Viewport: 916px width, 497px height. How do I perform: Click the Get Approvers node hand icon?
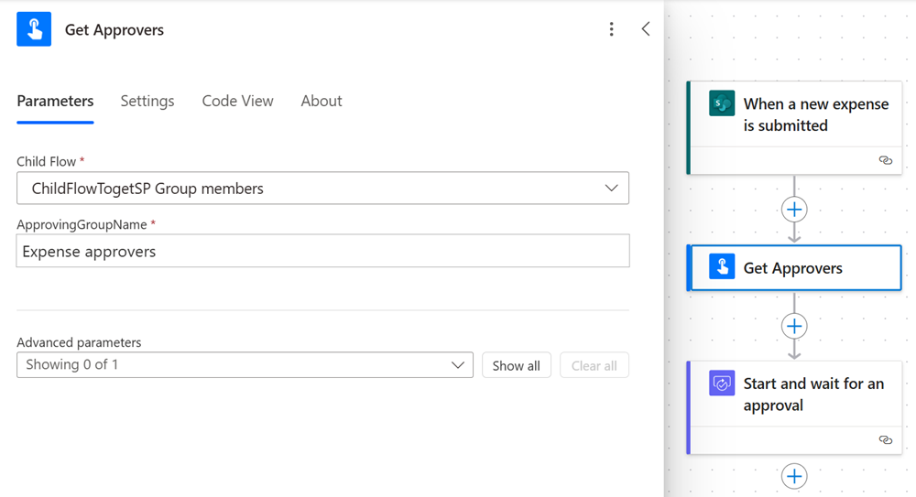(722, 267)
